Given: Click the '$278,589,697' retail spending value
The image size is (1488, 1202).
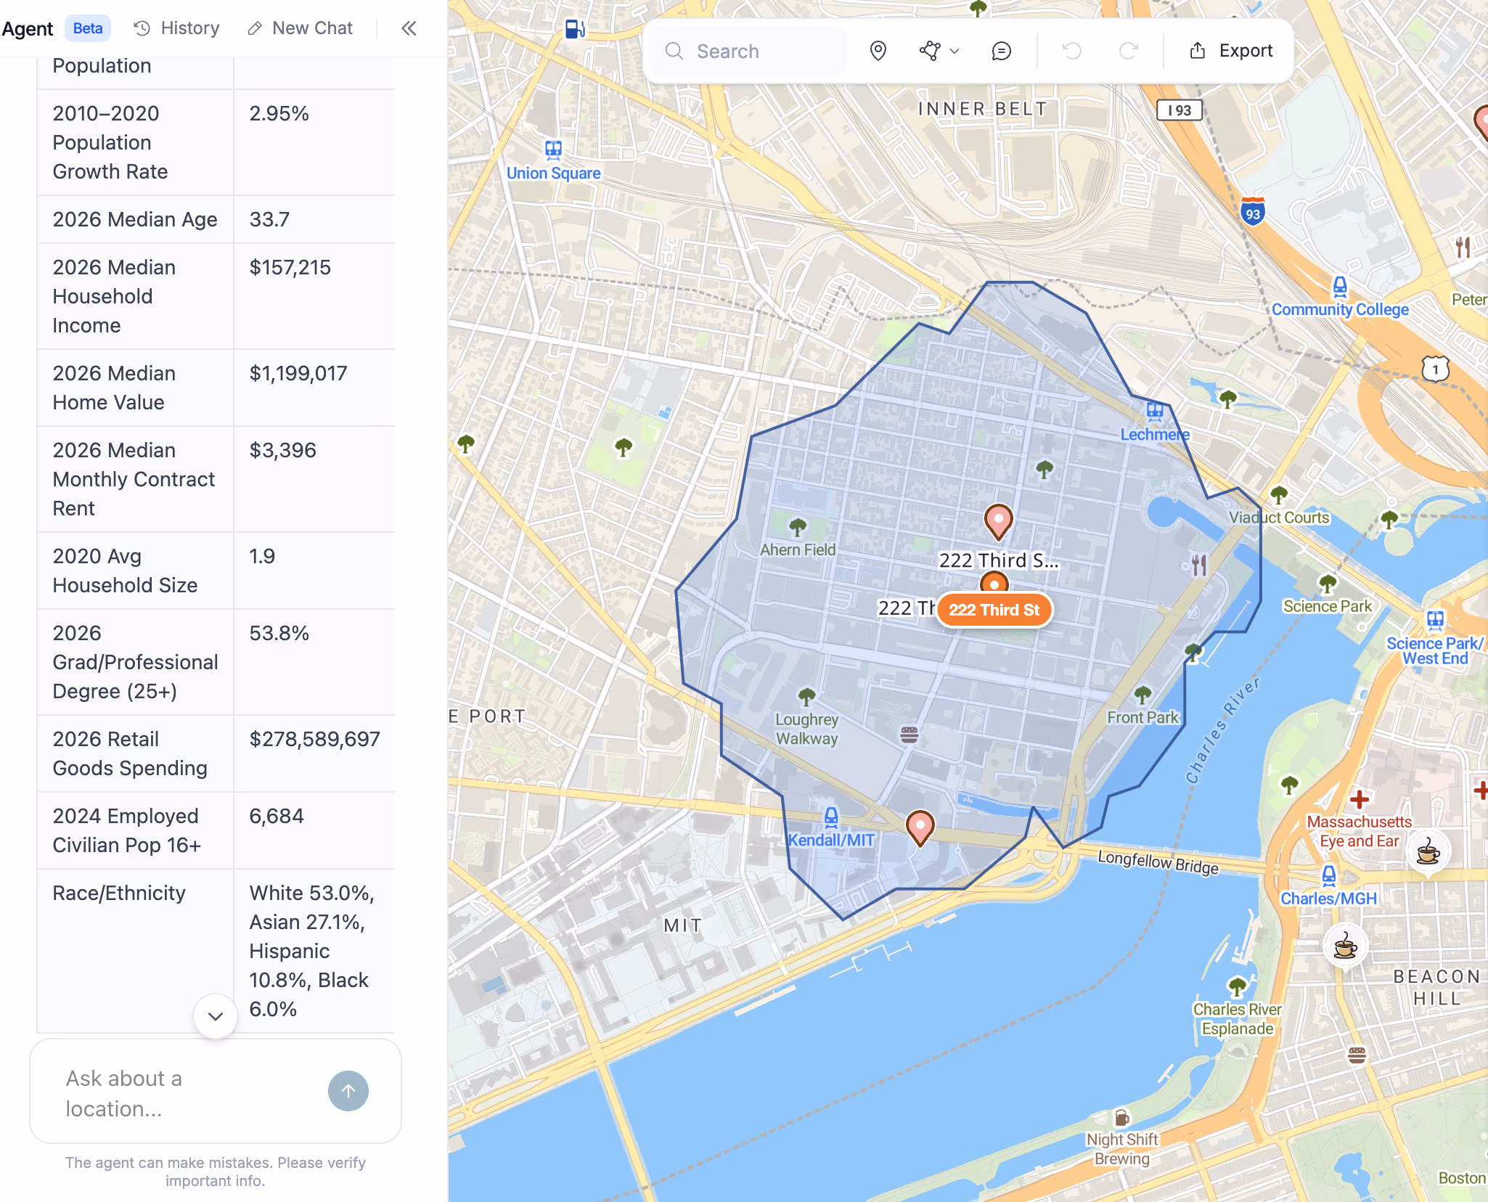Looking at the screenshot, I should [x=314, y=740].
